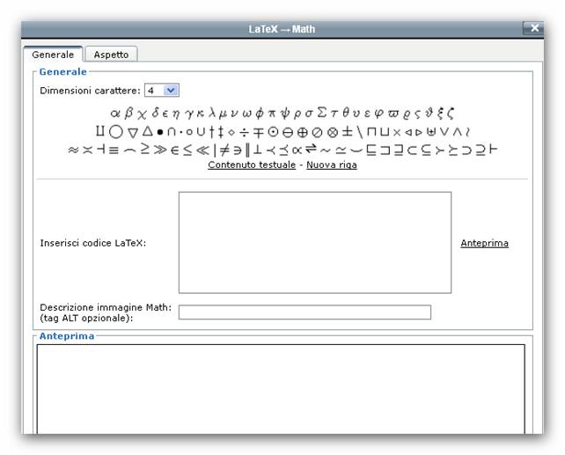Open the Dimensioni carattere dropdown
The width and height of the screenshot is (565, 455).
click(x=162, y=91)
